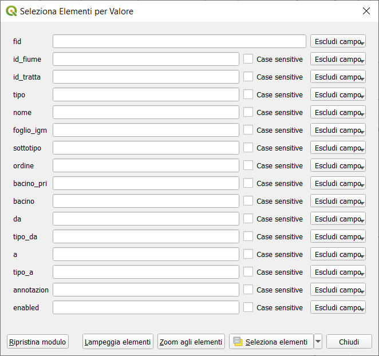The image size is (379, 356).
Task: Open the arrow menu beside Seleziona elementi
Action: (318, 342)
